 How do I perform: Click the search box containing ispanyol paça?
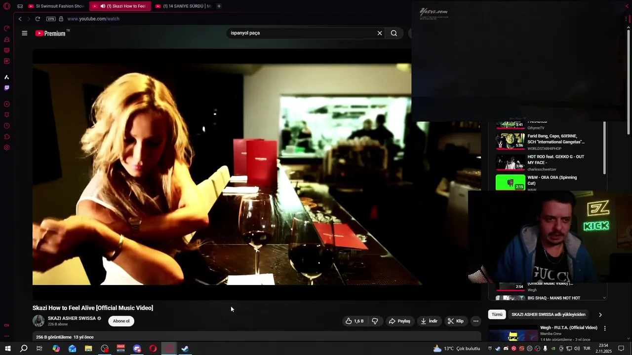[301, 33]
